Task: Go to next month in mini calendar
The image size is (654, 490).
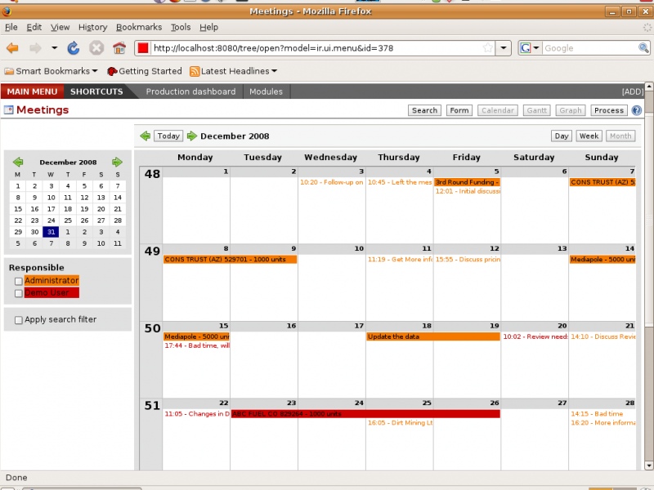Action: tap(117, 162)
